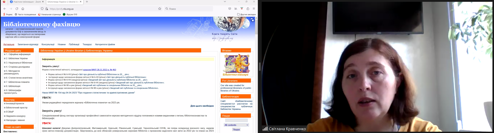Expand 8. Бібліоголія section
The height and width of the screenshot is (133, 494).
5,86
